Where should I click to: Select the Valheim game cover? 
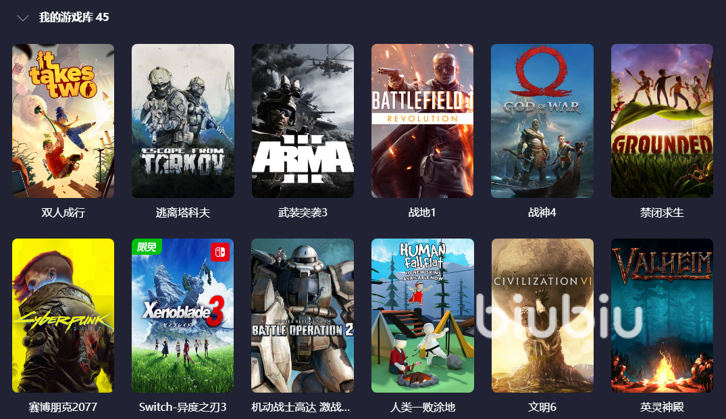click(x=662, y=316)
